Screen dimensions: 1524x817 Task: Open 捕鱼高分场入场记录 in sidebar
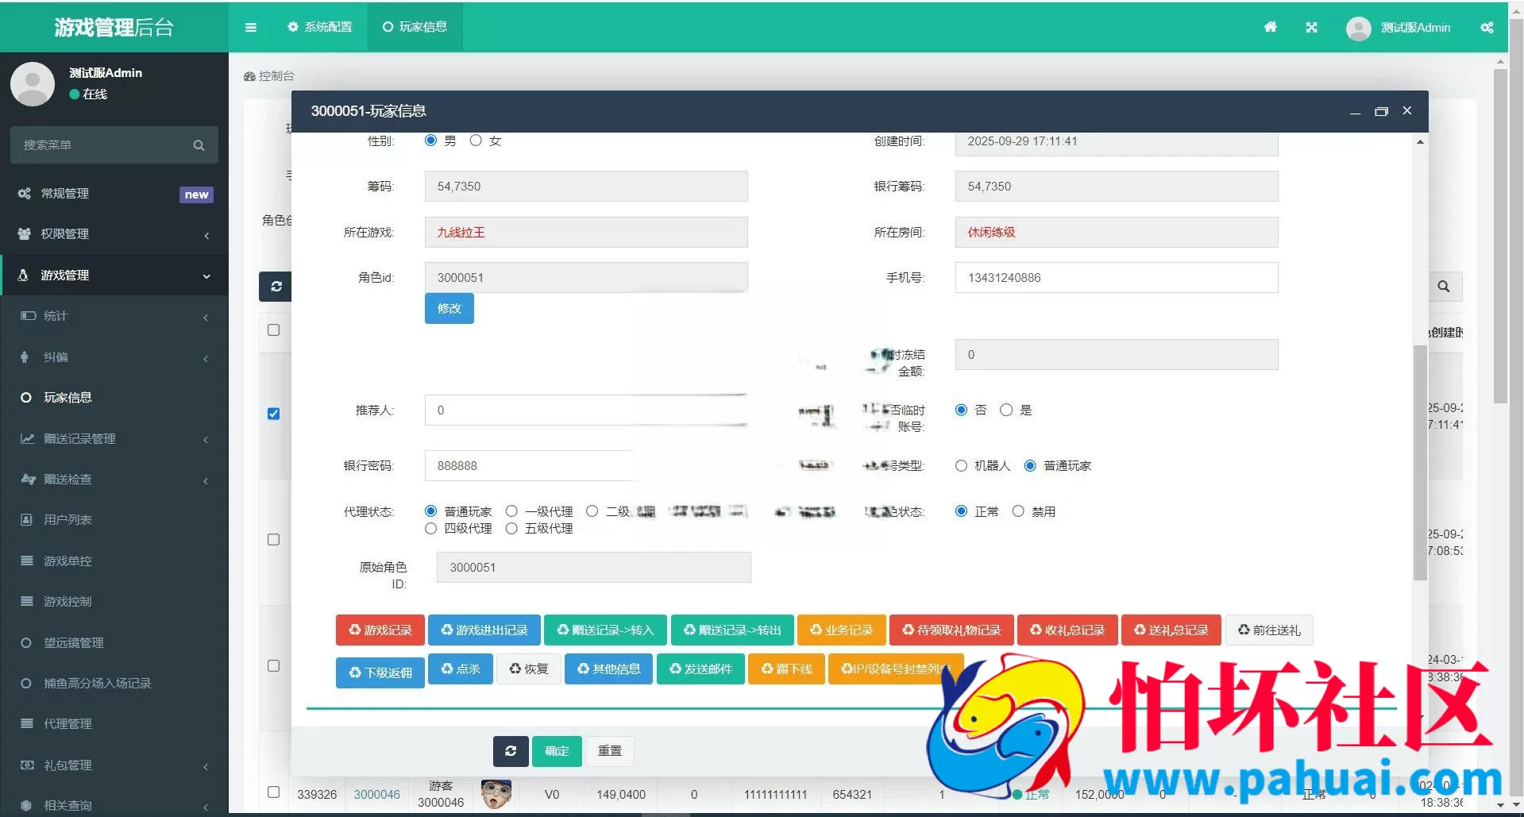coord(114,684)
